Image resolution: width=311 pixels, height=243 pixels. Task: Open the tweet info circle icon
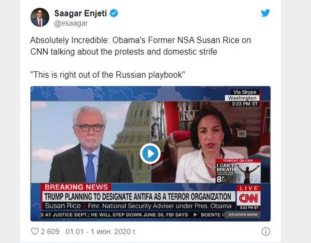[x=266, y=231]
